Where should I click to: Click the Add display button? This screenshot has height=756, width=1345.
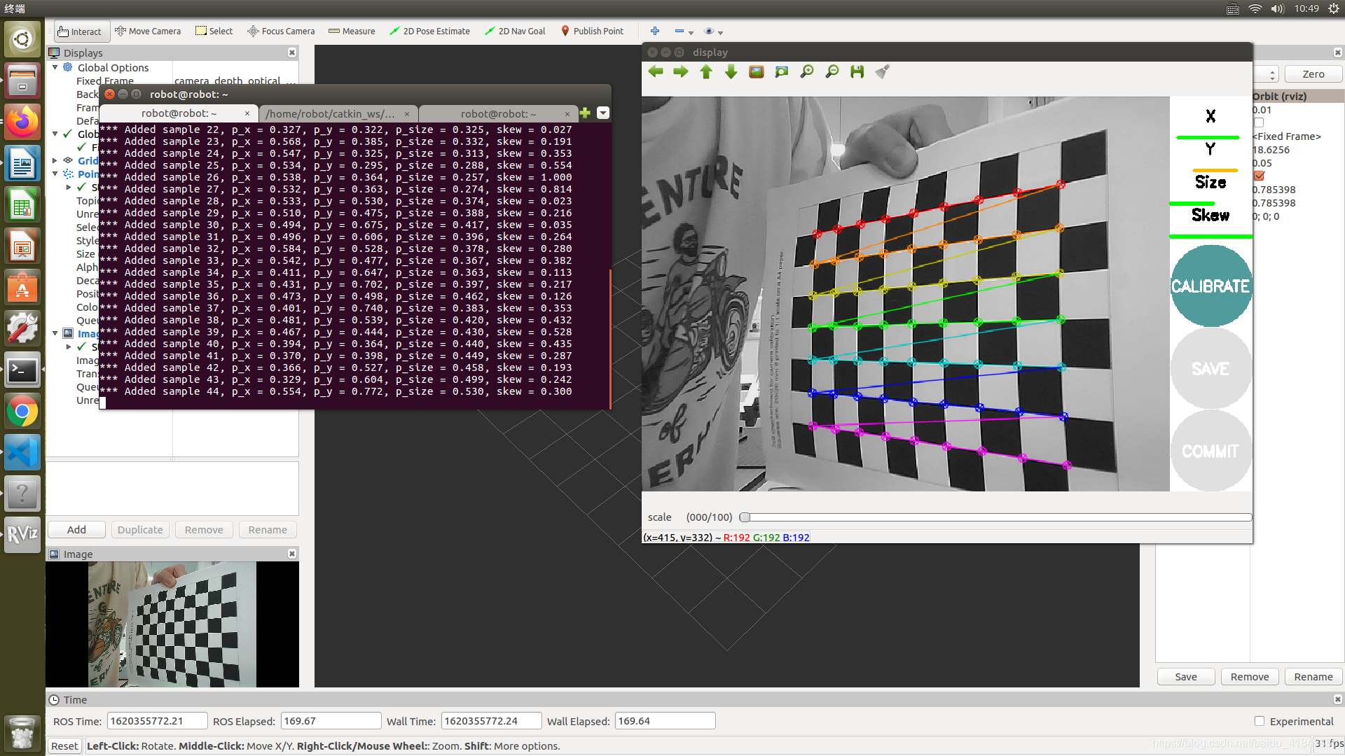click(76, 530)
